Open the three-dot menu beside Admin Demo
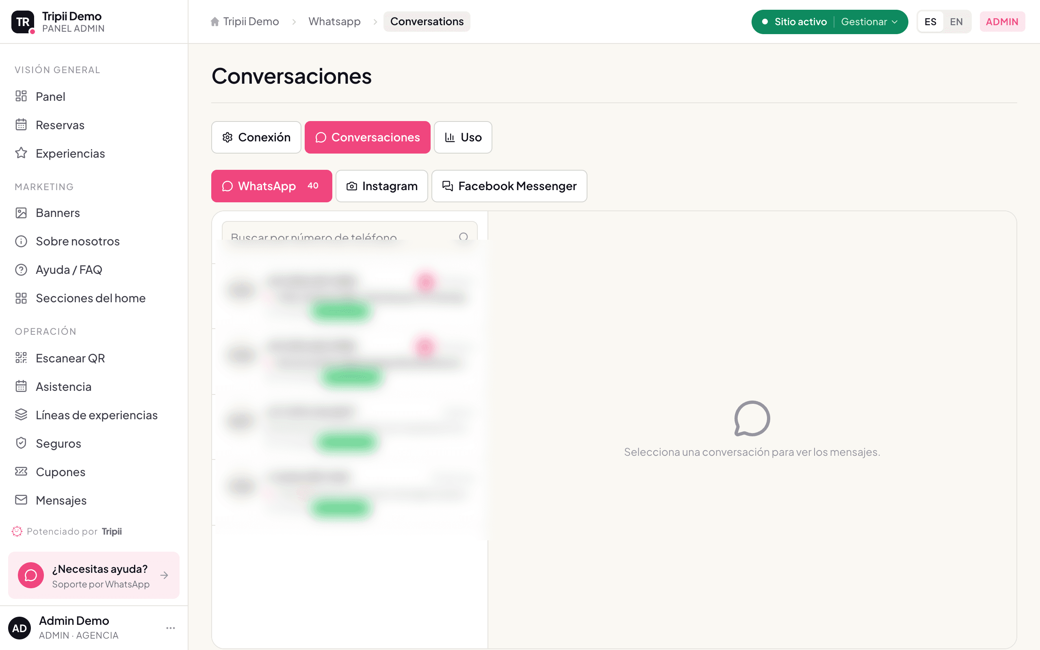This screenshot has width=1040, height=650. pos(171,628)
